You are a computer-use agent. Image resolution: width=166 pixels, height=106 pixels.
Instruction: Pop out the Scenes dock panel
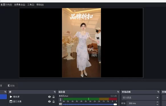(5, 92)
